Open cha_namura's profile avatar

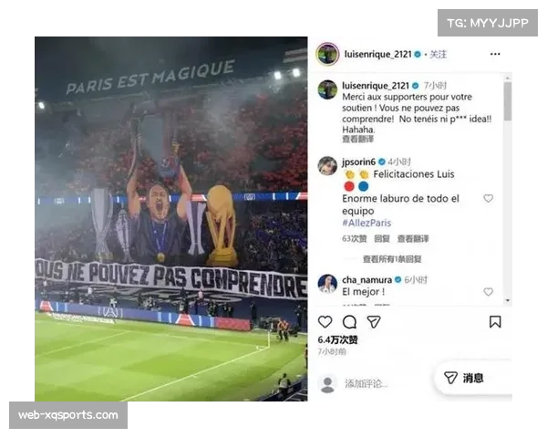(x=327, y=283)
